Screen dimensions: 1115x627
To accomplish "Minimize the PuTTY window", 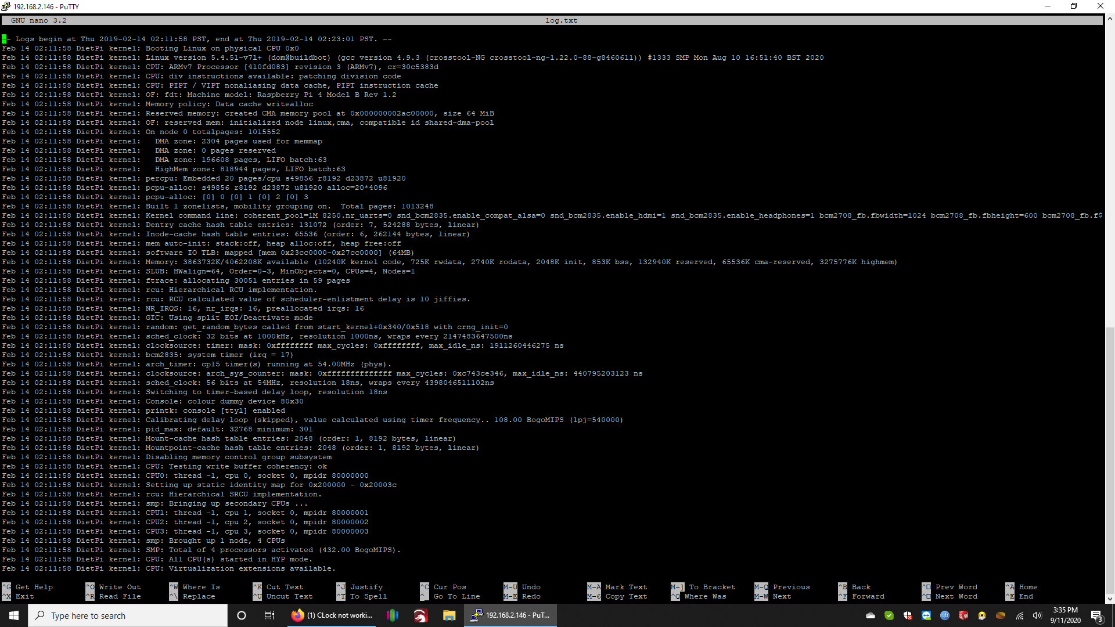I will click(1048, 6).
